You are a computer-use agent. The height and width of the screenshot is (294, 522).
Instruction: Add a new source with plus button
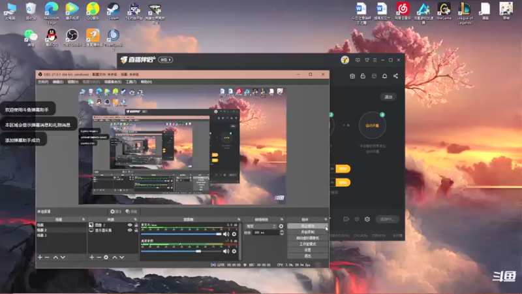[x=91, y=257]
